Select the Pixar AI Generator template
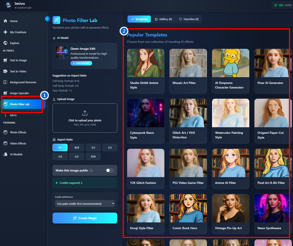 pyautogui.click(x=273, y=71)
